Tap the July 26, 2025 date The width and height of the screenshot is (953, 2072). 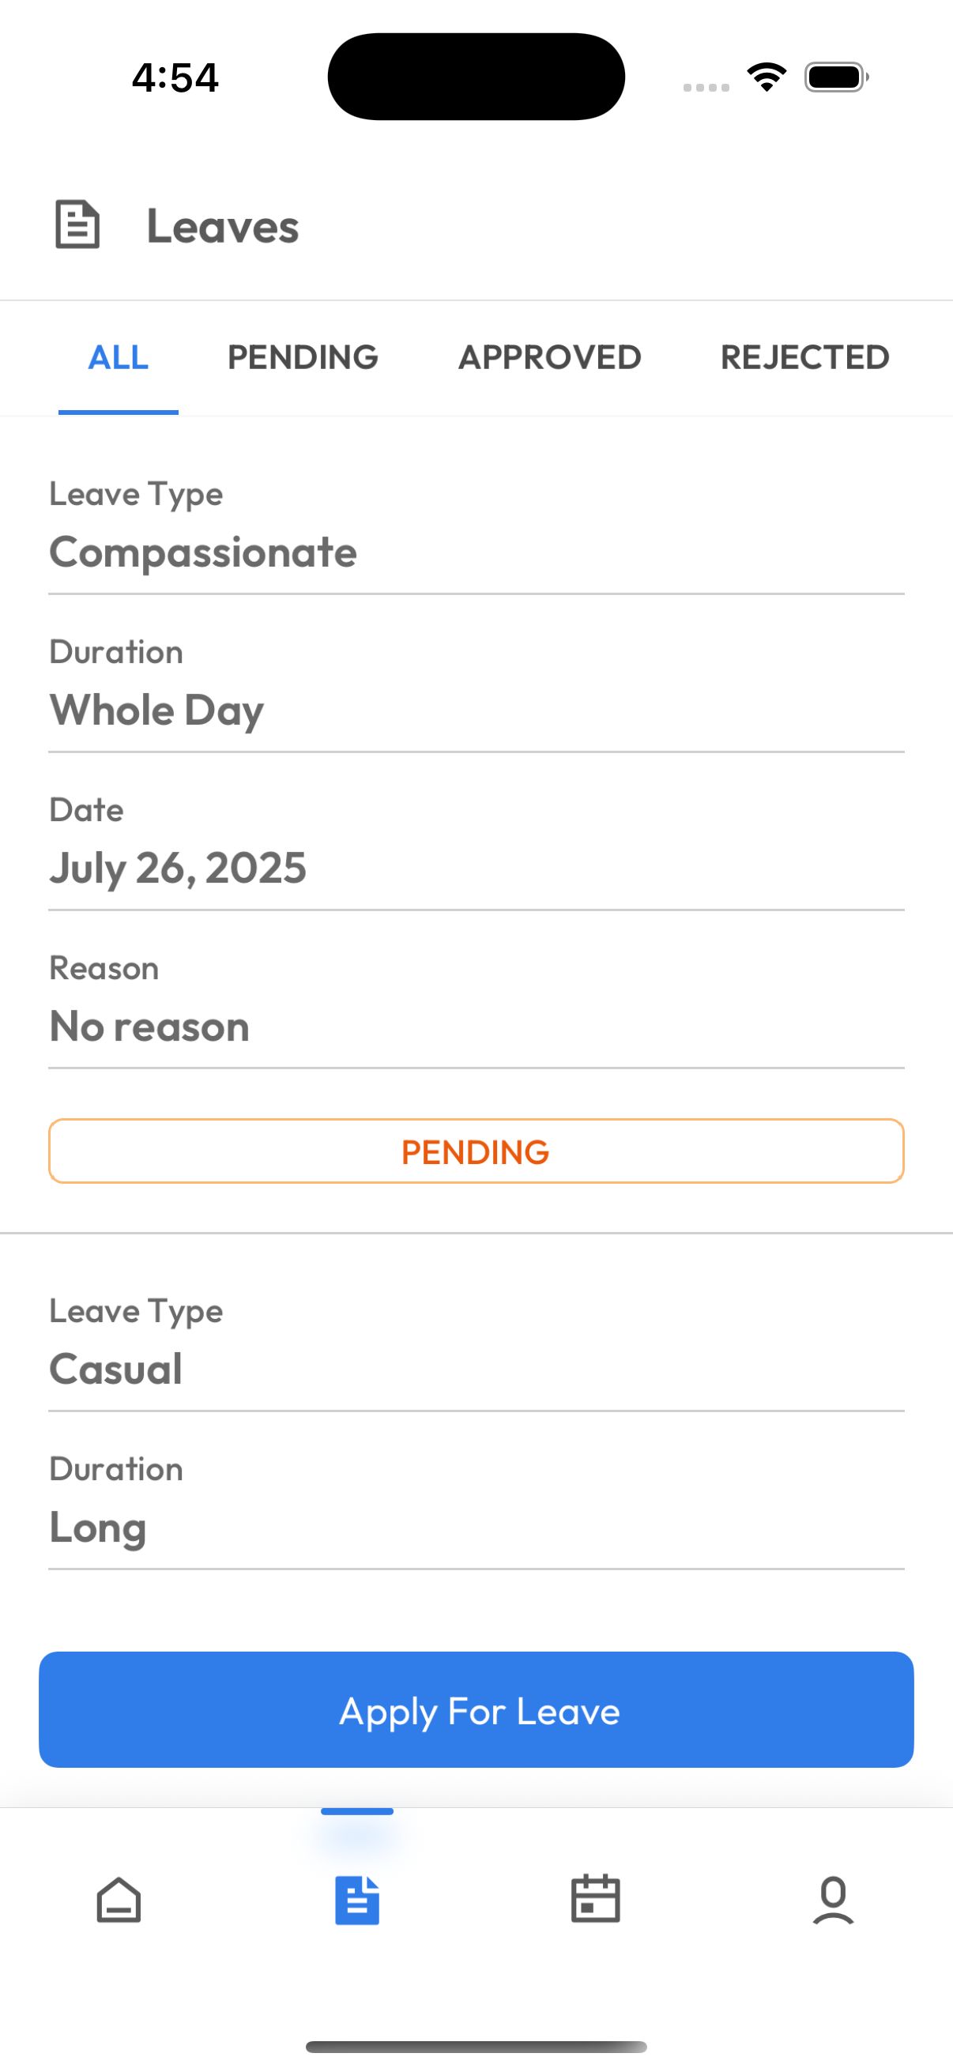pyautogui.click(x=178, y=868)
